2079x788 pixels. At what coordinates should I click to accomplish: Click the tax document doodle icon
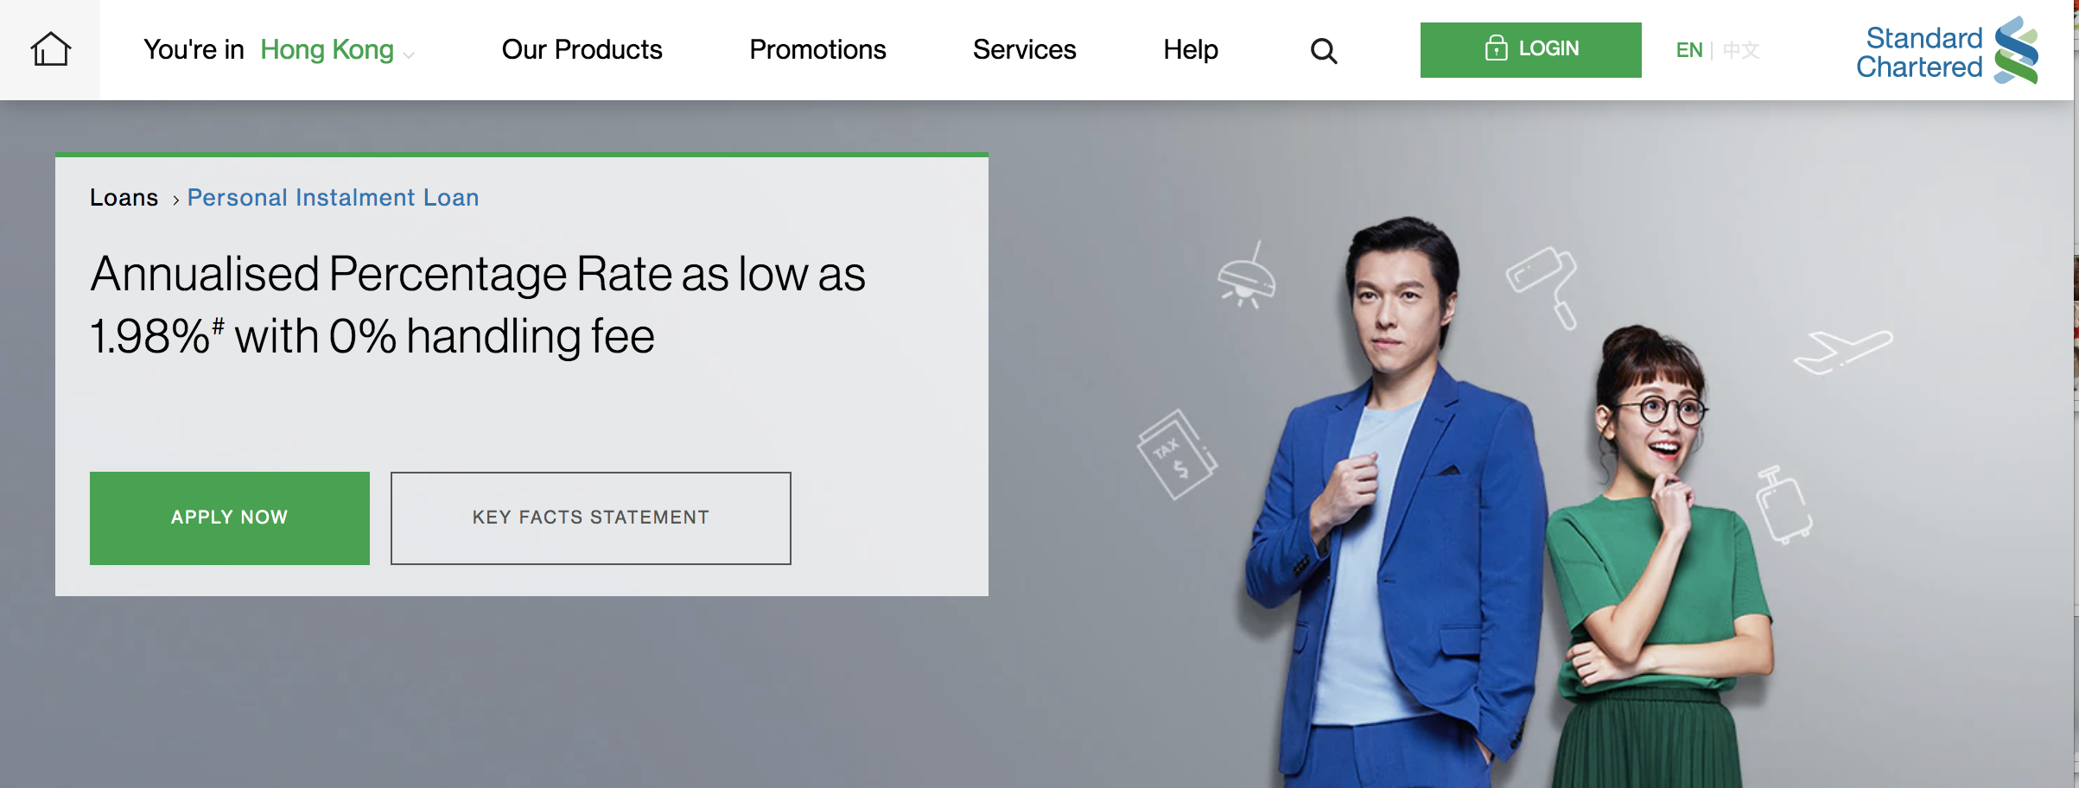pyautogui.click(x=1175, y=454)
